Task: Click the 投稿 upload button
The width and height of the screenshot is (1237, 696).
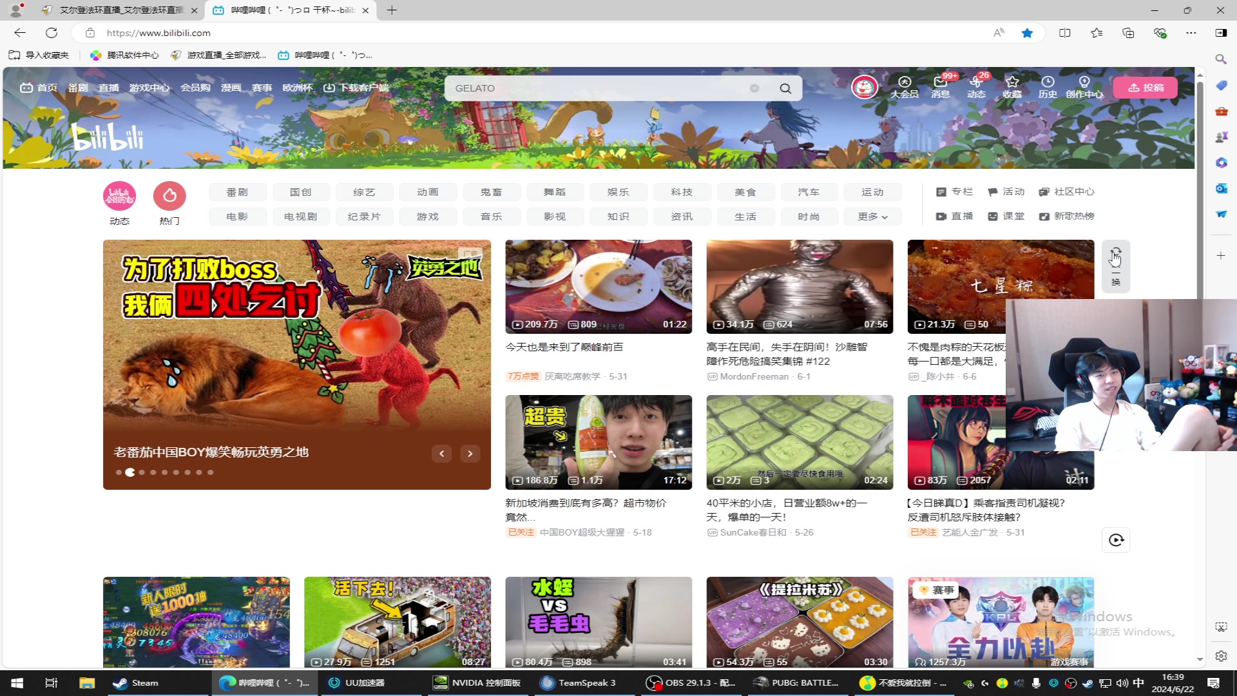Action: [1146, 88]
